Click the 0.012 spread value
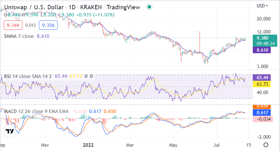The height and width of the screenshot is (151, 280). point(31,25)
